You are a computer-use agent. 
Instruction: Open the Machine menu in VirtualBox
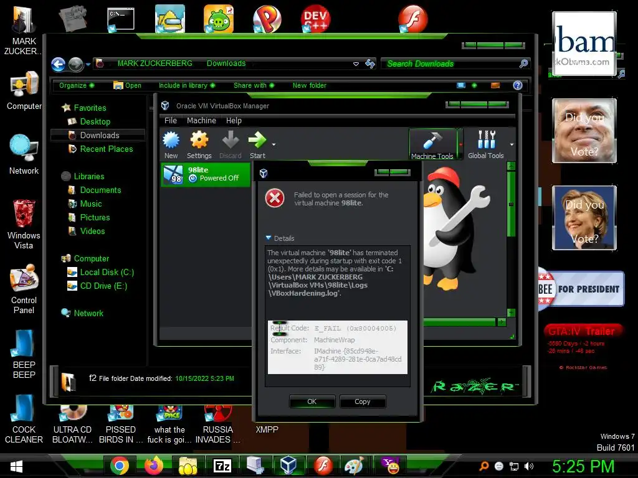click(201, 121)
